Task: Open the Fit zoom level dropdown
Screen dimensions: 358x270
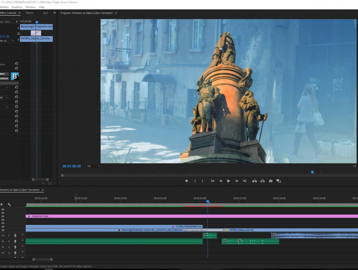Action: (x=93, y=166)
